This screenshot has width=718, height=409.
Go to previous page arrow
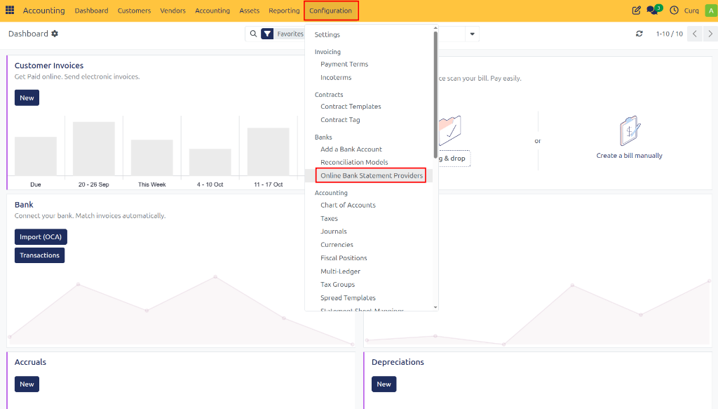point(695,34)
